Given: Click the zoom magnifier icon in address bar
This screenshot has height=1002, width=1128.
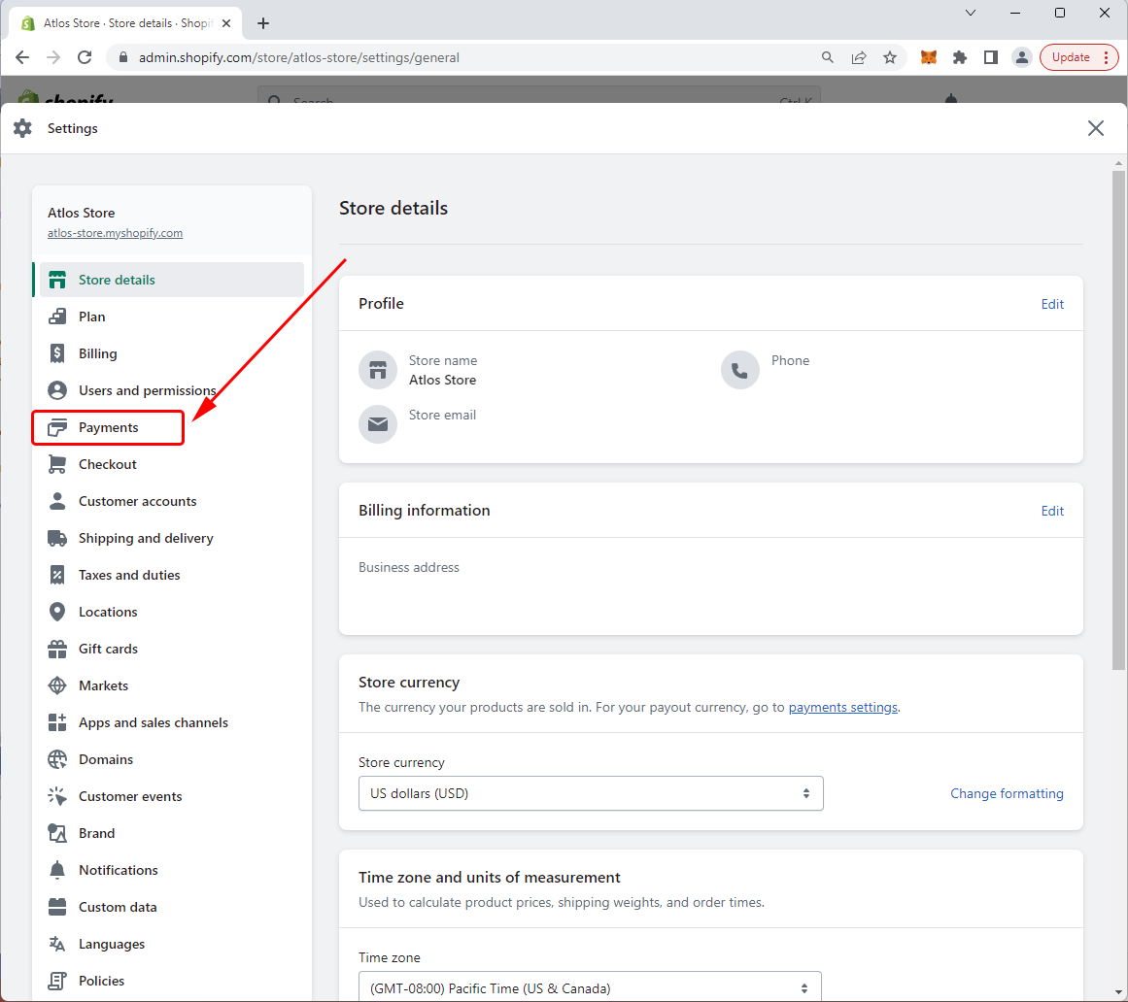Looking at the screenshot, I should pos(827,57).
